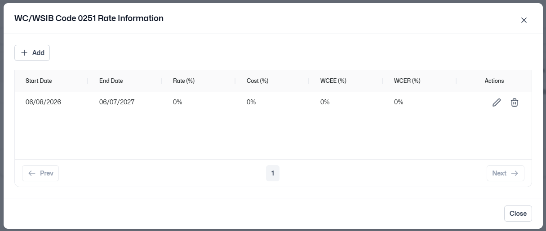The width and height of the screenshot is (546, 231).
Task: Sort by the End Date column header
Action: tap(111, 81)
